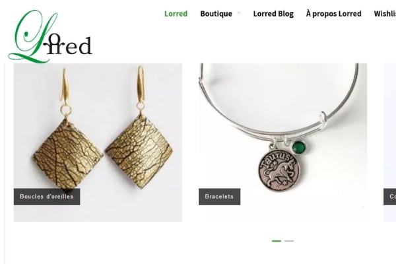This screenshot has height=264, width=396.
Task: Select the Bracelets category label
Action: (x=220, y=197)
